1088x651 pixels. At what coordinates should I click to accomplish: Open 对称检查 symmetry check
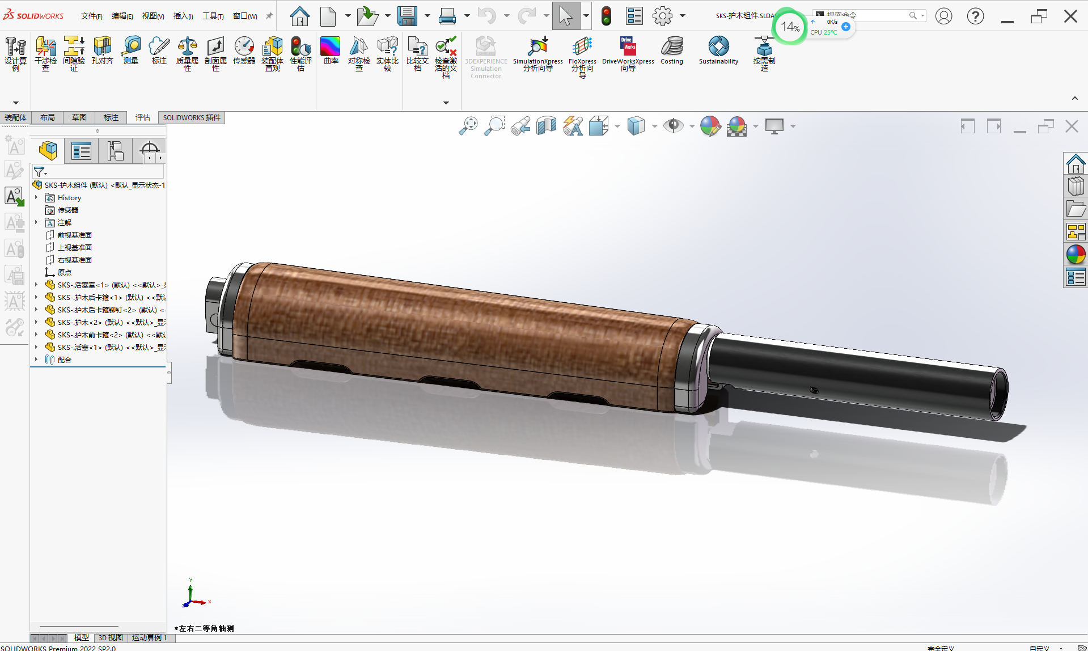pos(359,53)
